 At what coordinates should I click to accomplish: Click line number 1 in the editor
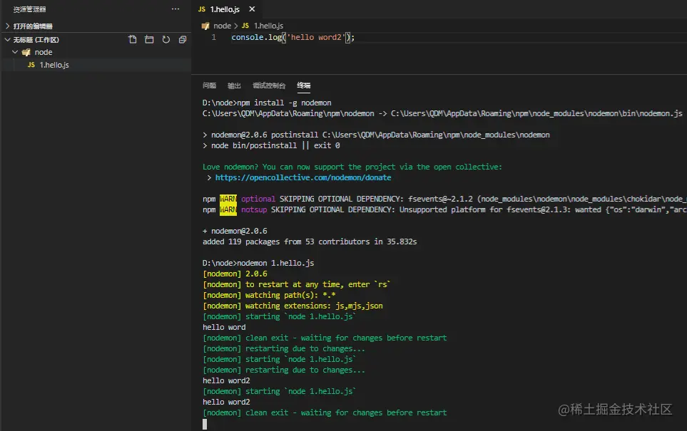(213, 37)
